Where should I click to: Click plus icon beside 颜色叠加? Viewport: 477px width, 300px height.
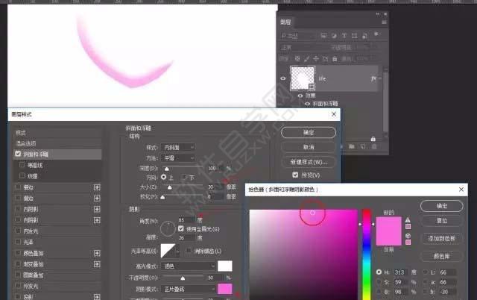pos(97,253)
